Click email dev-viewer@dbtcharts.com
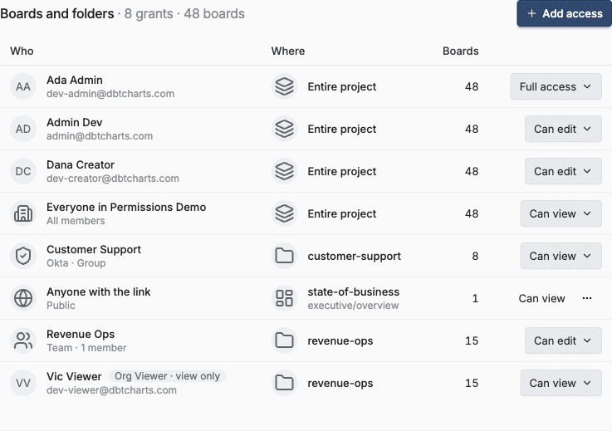Screen dimensions: 612x431 [111, 390]
